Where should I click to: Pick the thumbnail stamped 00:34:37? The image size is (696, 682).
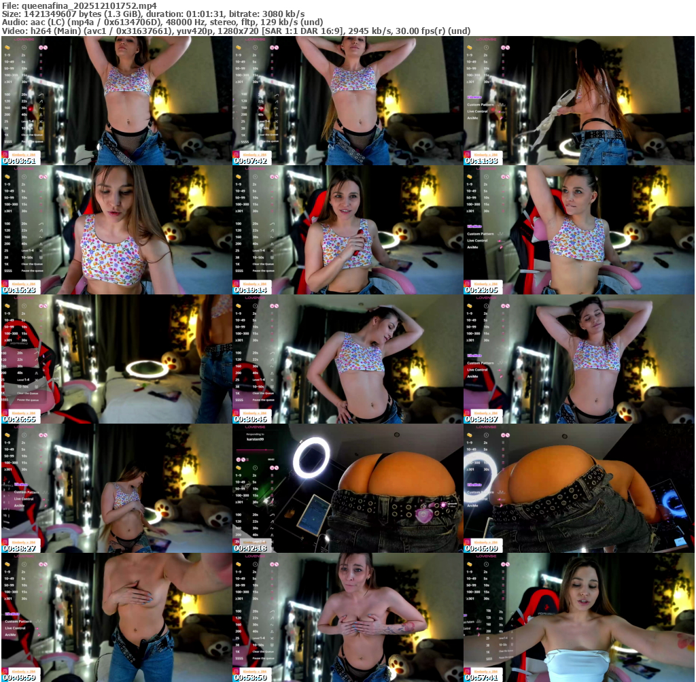[579, 359]
